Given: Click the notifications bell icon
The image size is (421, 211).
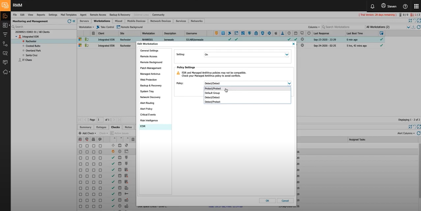Looking at the screenshot, I should 372,6.
